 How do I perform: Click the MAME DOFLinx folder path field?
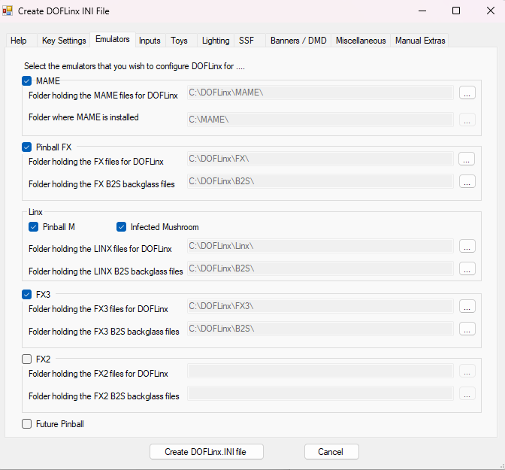click(319, 93)
